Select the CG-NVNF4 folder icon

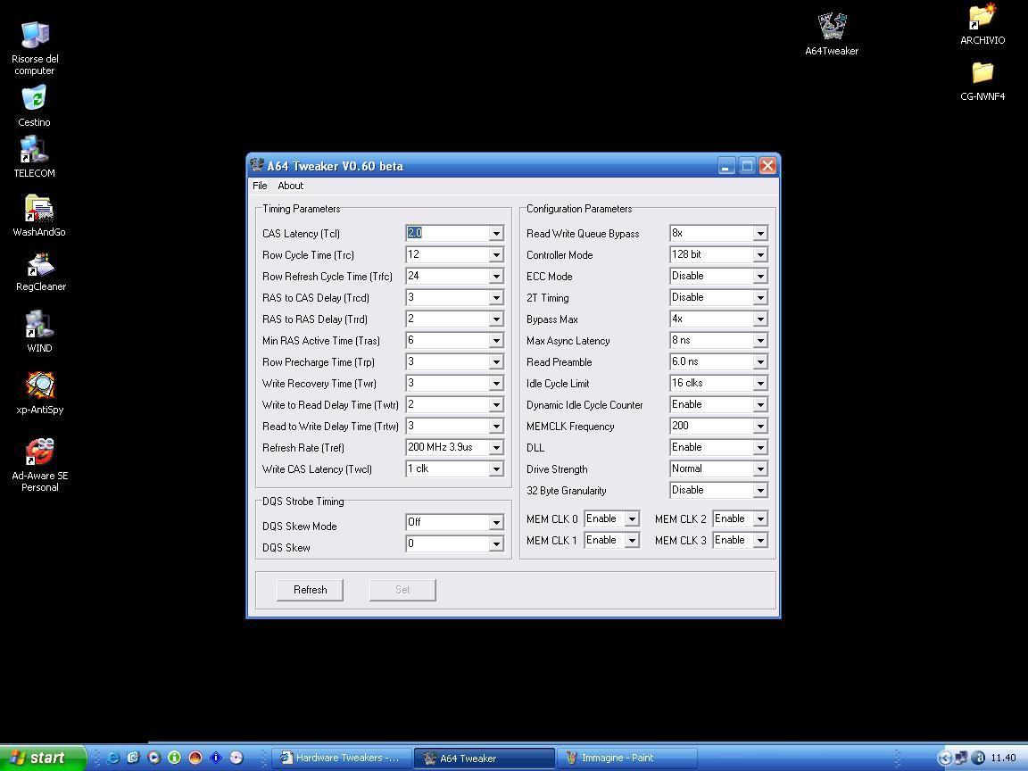(x=982, y=81)
